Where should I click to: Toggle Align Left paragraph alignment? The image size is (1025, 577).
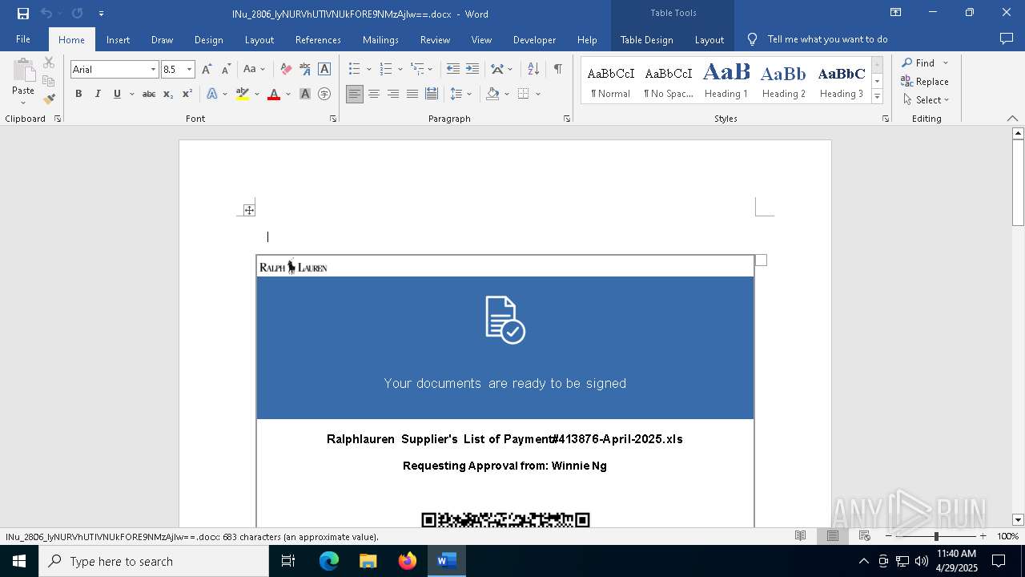coord(355,94)
